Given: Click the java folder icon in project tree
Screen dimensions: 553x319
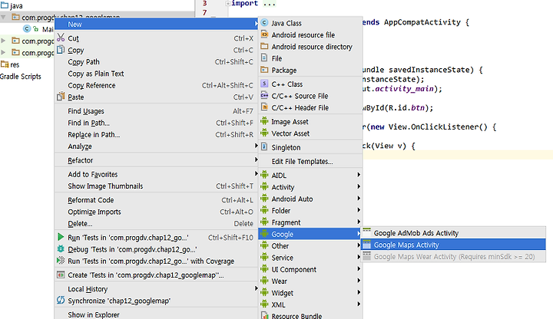Looking at the screenshot, I should (5, 5).
